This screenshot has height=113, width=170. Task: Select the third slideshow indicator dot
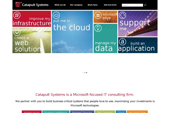[x=86, y=73]
